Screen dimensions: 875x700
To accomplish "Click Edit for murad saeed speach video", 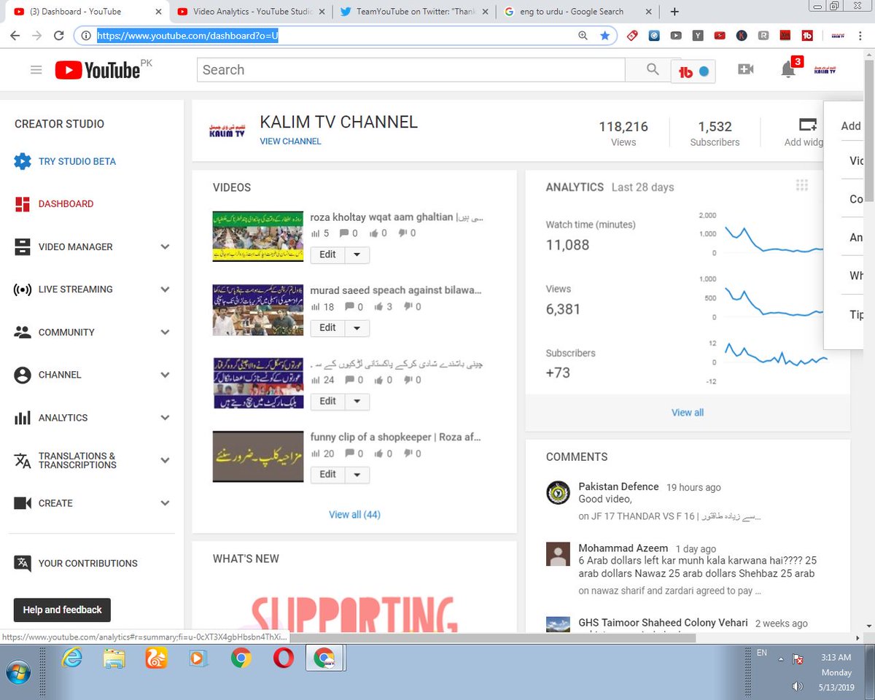I will point(328,328).
